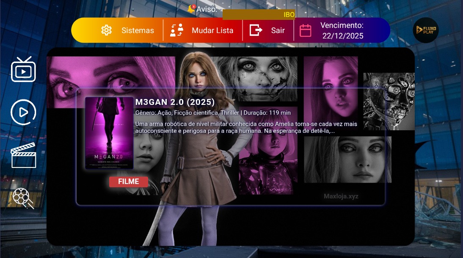
Task: Open the M3GAN 2.0 poster thumbnail
Action: (x=109, y=133)
